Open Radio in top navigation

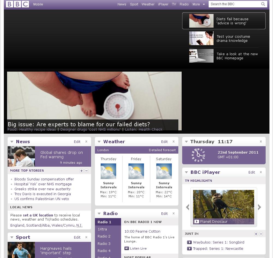pyautogui.click(x=184, y=4)
